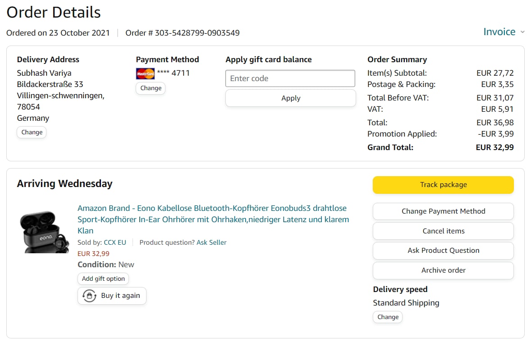Expand the Invoice dropdown

pos(499,32)
